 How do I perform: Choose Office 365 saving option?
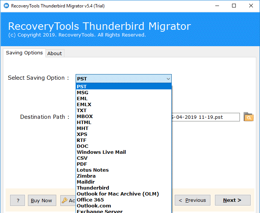(x=124, y=200)
